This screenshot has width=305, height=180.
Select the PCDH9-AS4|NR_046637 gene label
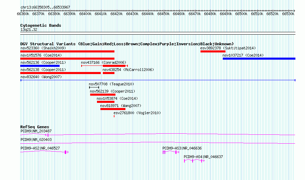pyautogui.click(x=203, y=157)
